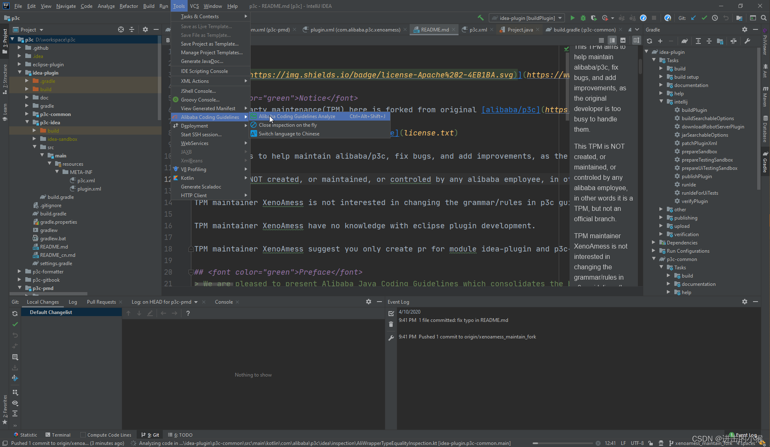Toggle Compute Code Lines checkbox
The image size is (770, 447).
pyautogui.click(x=83, y=435)
